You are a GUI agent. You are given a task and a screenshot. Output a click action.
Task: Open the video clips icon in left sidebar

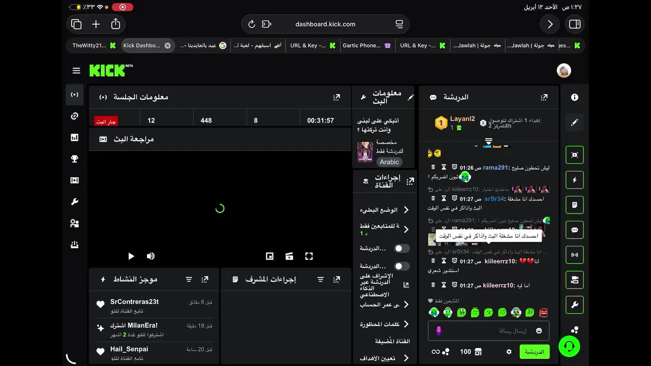pos(75,180)
